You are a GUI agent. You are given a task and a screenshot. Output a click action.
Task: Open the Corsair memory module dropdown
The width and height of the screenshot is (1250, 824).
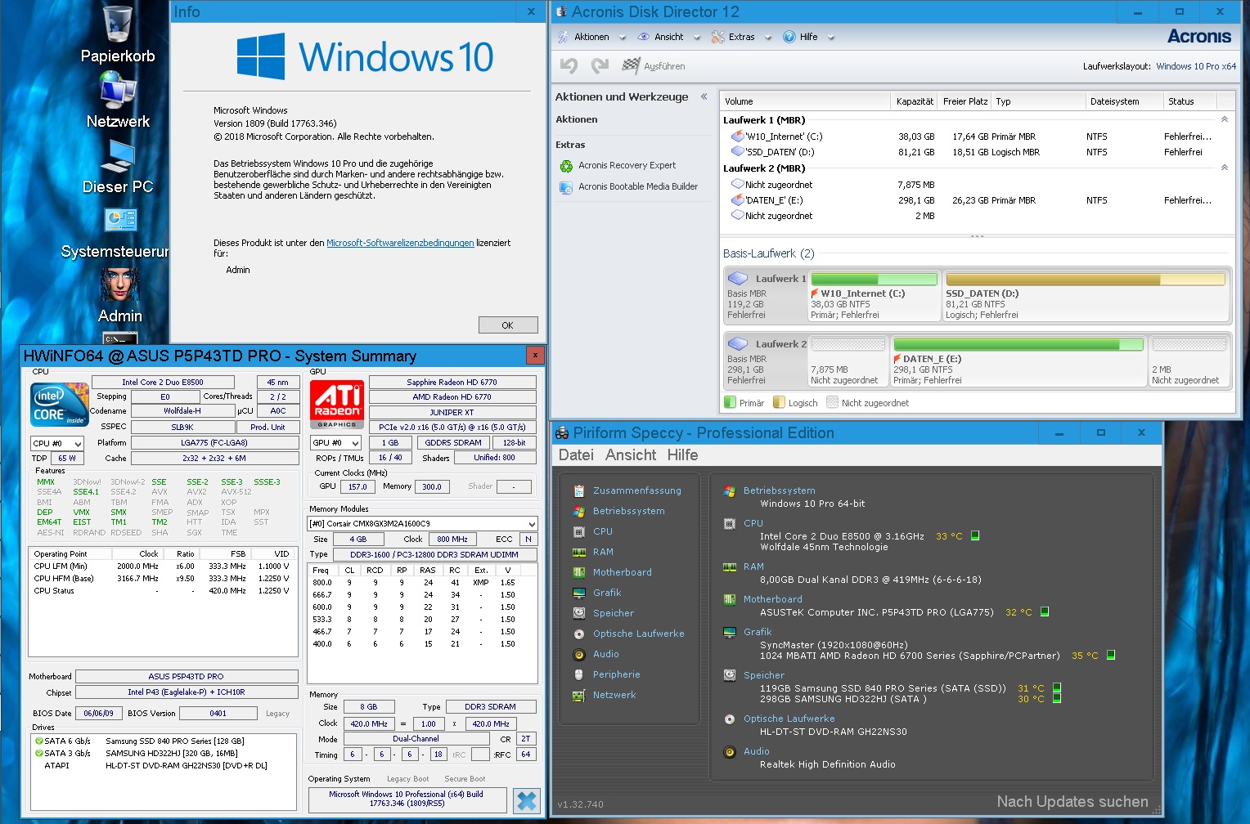(x=422, y=523)
